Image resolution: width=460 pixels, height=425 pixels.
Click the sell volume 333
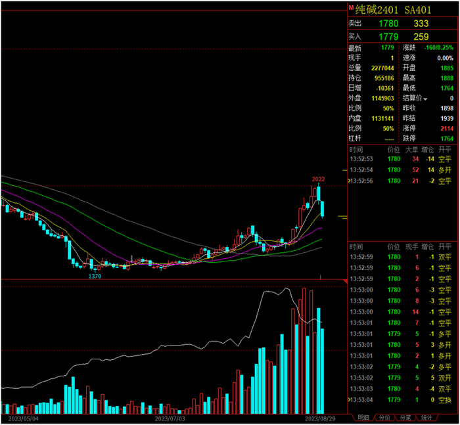click(421, 24)
